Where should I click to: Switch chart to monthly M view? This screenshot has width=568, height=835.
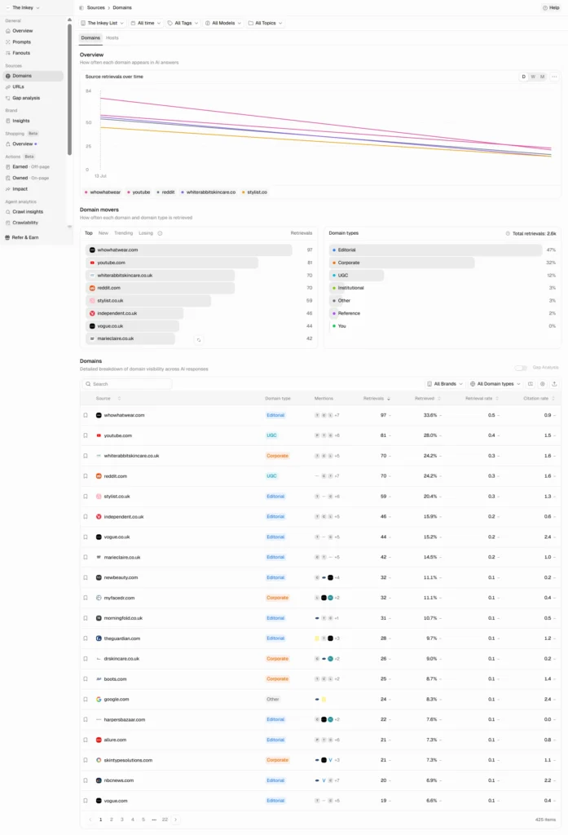coord(543,77)
